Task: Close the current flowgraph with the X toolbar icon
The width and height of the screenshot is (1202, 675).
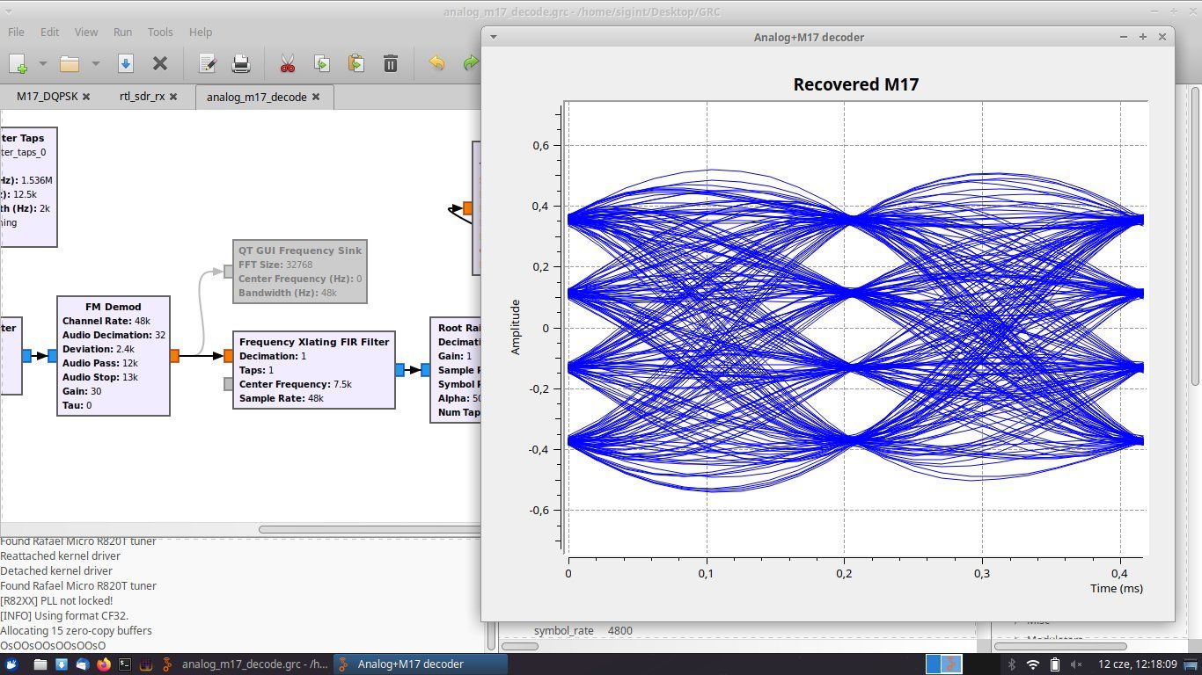Action: pyautogui.click(x=160, y=63)
